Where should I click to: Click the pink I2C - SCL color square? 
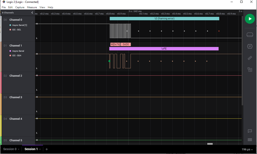pos(10,30)
